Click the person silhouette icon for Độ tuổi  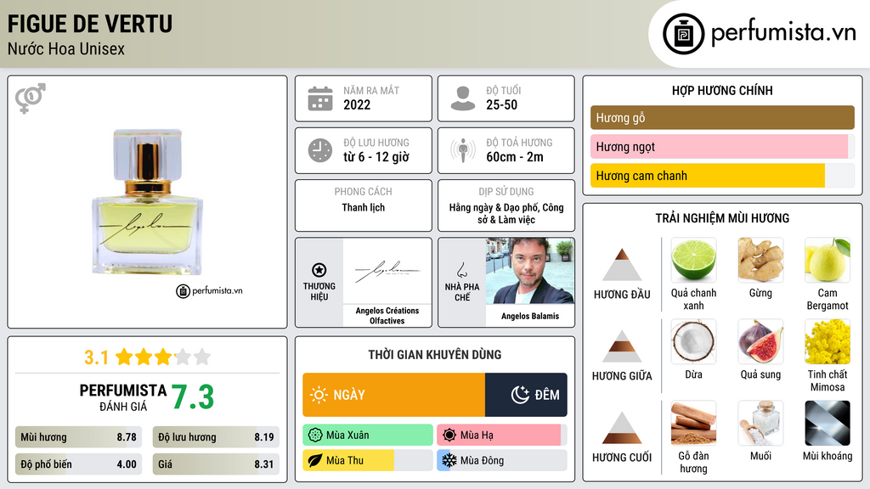463,98
